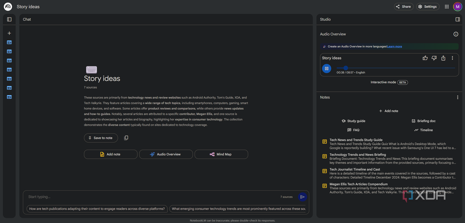Toggle the sources panel sidebar icon
Screen dimensions: 465x223
9,19
